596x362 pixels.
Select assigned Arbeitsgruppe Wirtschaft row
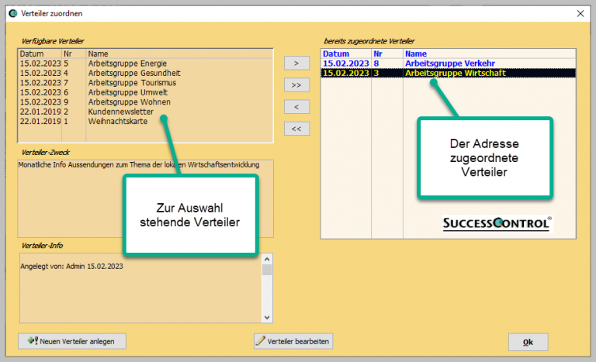point(455,74)
